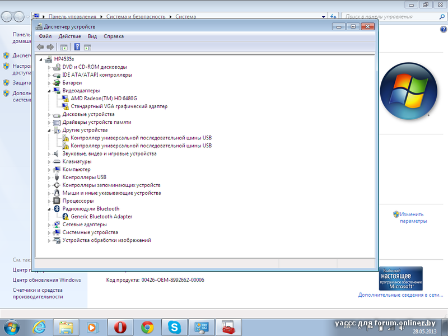Image resolution: width=448 pixels, height=336 pixels.
Task: Expand the IDE ATA/ATAPI контроллеры node
Action: pyautogui.click(x=49, y=75)
